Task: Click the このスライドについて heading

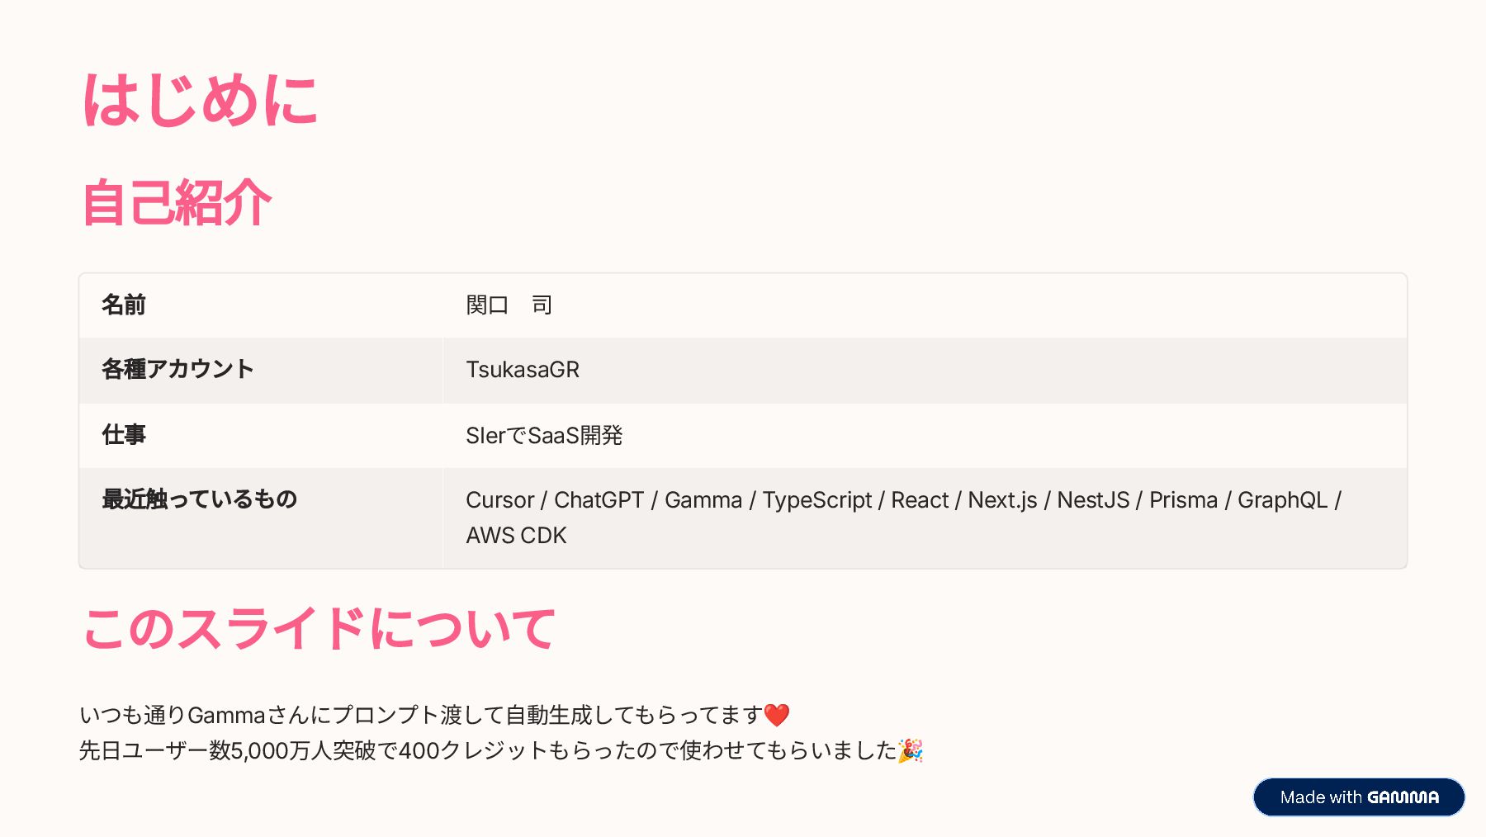Action: [319, 629]
